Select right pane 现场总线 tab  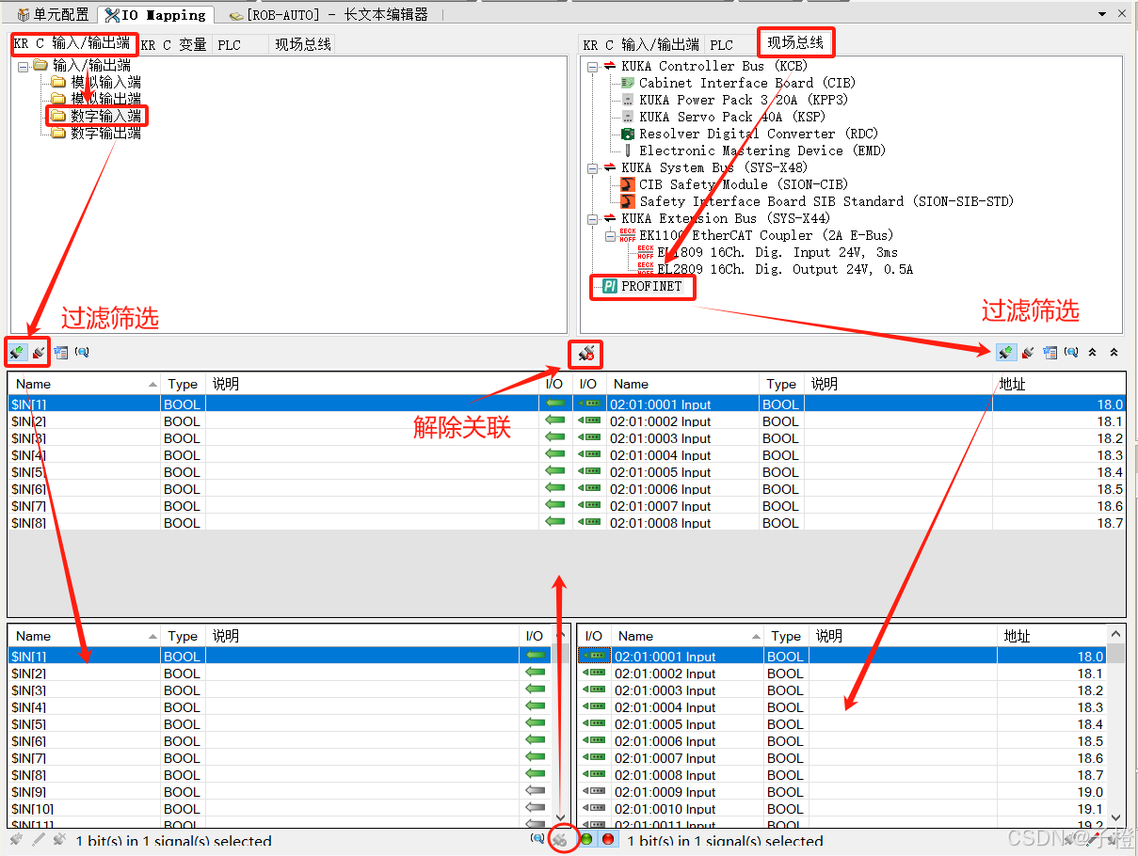pos(795,42)
